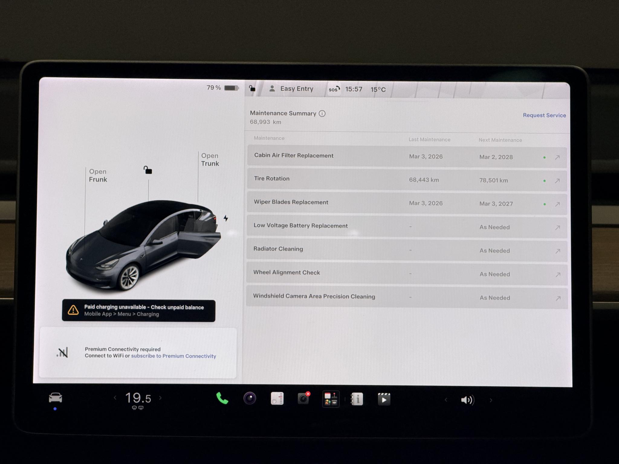Click the Request Service link

(x=544, y=115)
